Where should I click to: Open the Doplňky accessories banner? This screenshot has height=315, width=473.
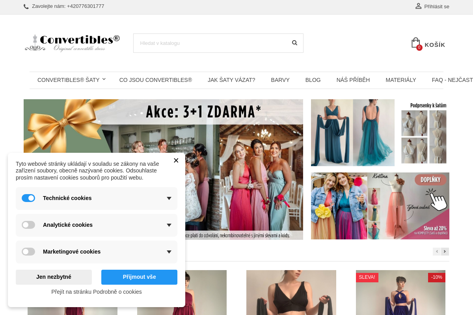point(380,206)
